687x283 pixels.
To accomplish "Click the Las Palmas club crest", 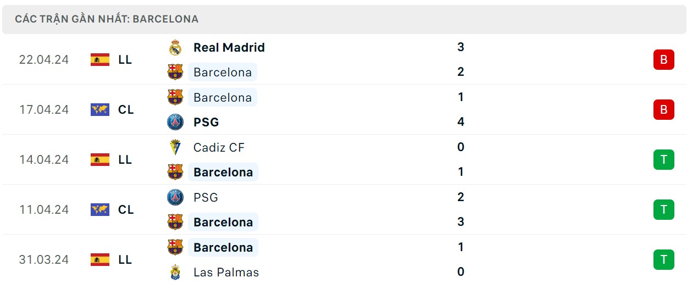I will 175,272.
